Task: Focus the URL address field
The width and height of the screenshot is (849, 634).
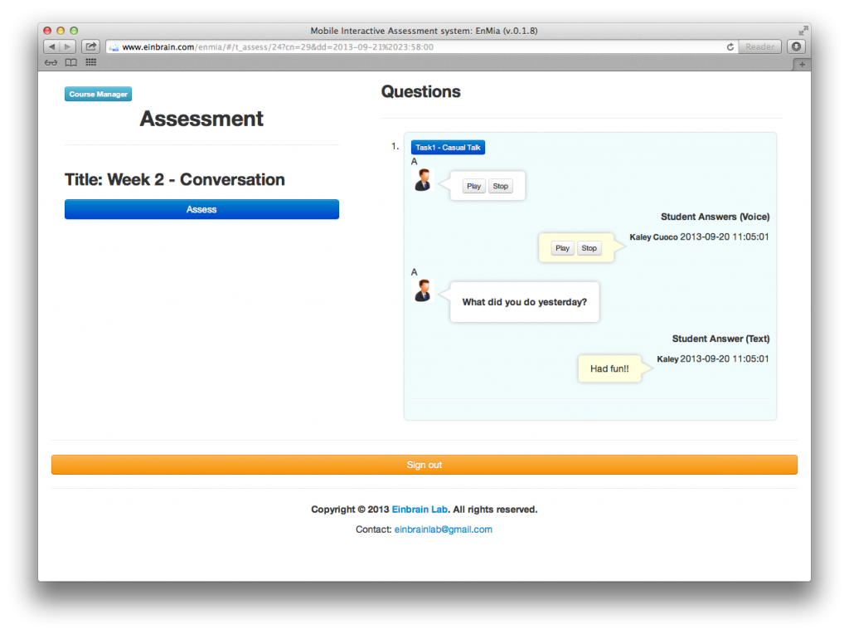Action: [x=422, y=47]
